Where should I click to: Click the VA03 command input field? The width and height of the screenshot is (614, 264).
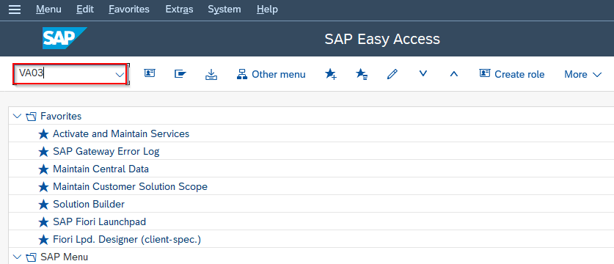point(70,73)
